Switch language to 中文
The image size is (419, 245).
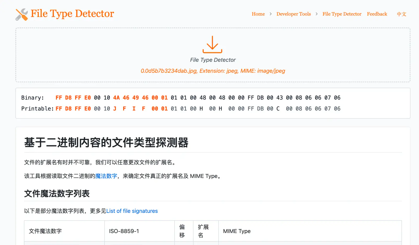(401, 14)
